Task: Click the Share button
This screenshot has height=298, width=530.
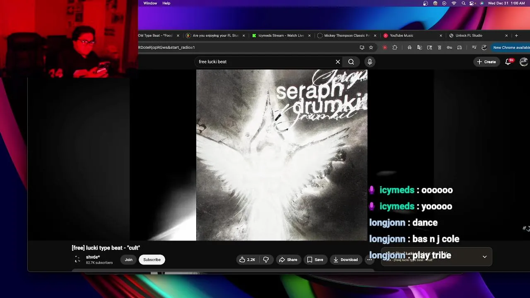Action: coord(288,260)
